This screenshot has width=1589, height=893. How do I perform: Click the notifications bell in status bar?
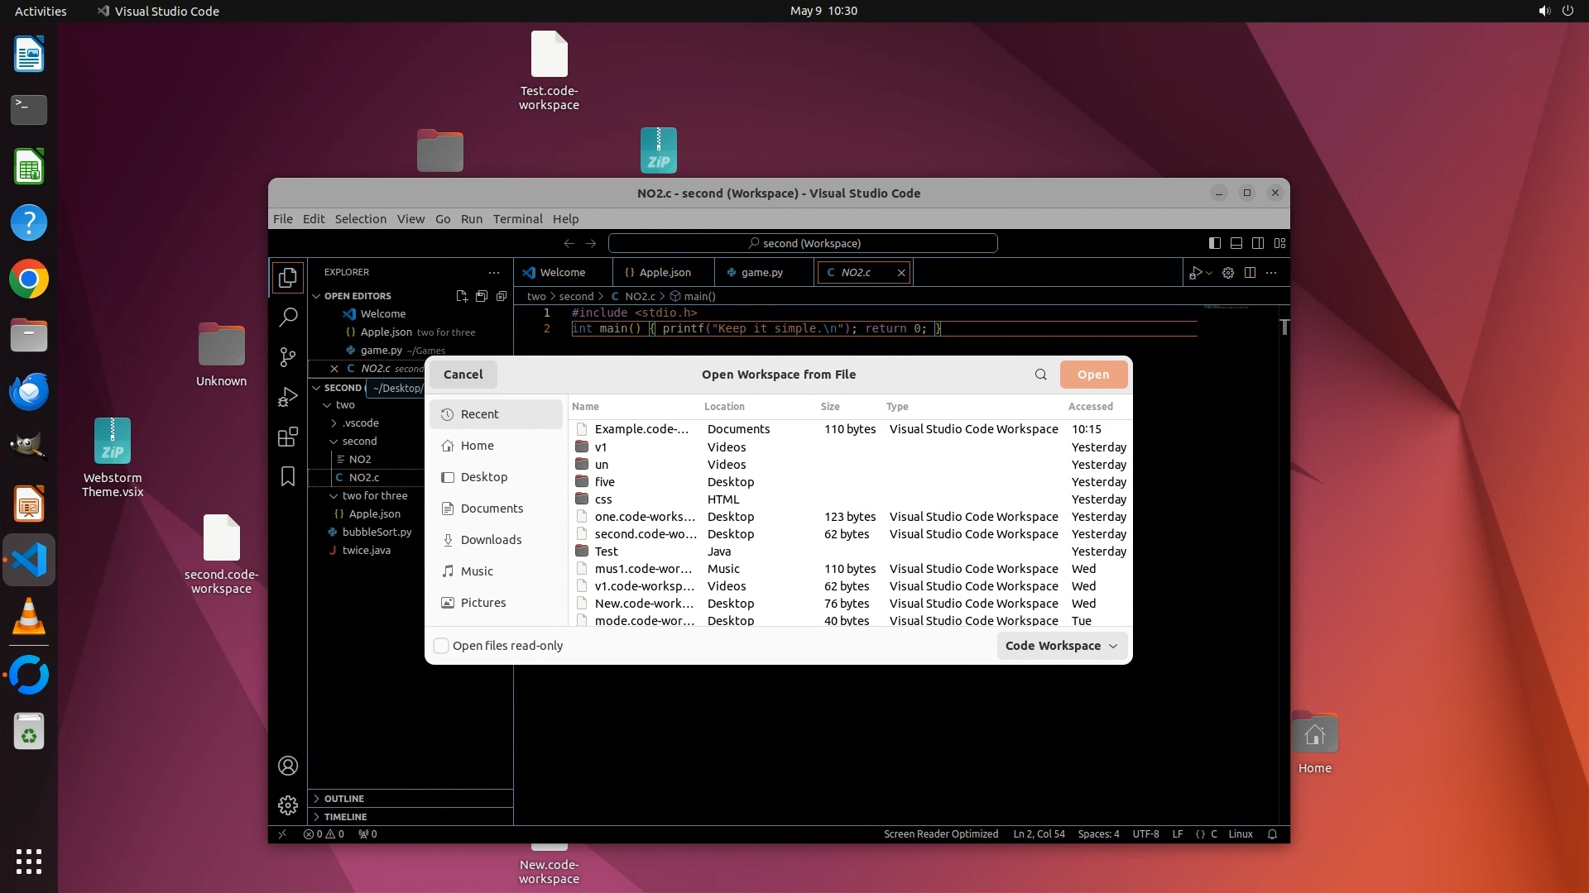tap(1272, 834)
